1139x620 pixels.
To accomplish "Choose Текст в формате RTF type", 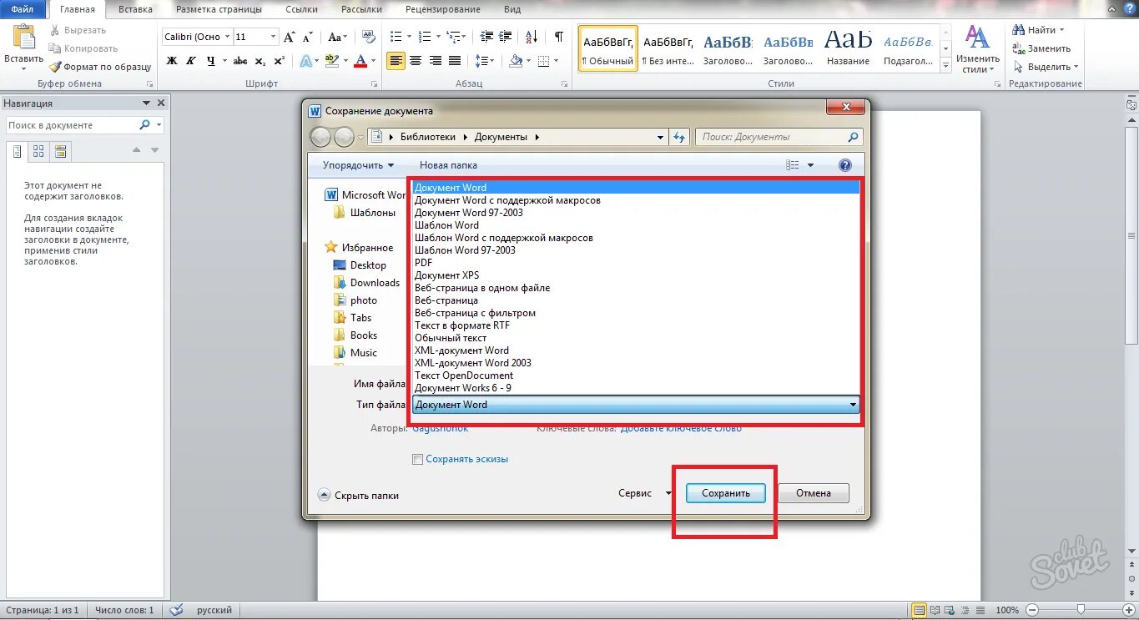I will point(636,325).
